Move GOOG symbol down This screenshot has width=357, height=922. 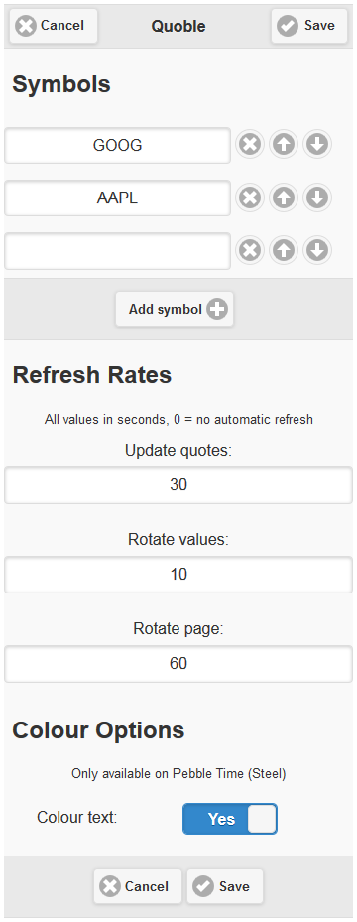point(317,144)
